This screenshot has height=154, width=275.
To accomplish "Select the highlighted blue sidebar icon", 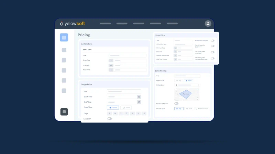I will (x=64, y=38).
